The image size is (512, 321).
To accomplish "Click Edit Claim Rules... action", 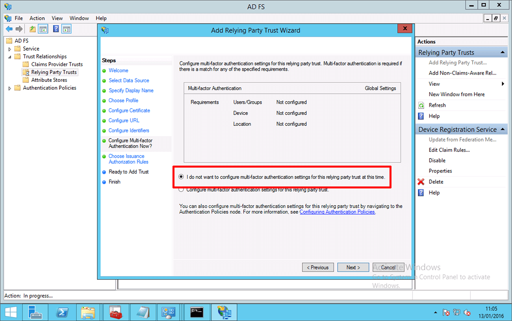I will coord(449,150).
